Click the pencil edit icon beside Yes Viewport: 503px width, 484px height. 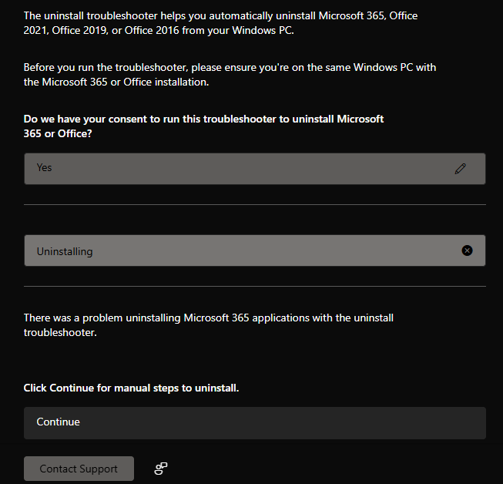[x=461, y=168]
